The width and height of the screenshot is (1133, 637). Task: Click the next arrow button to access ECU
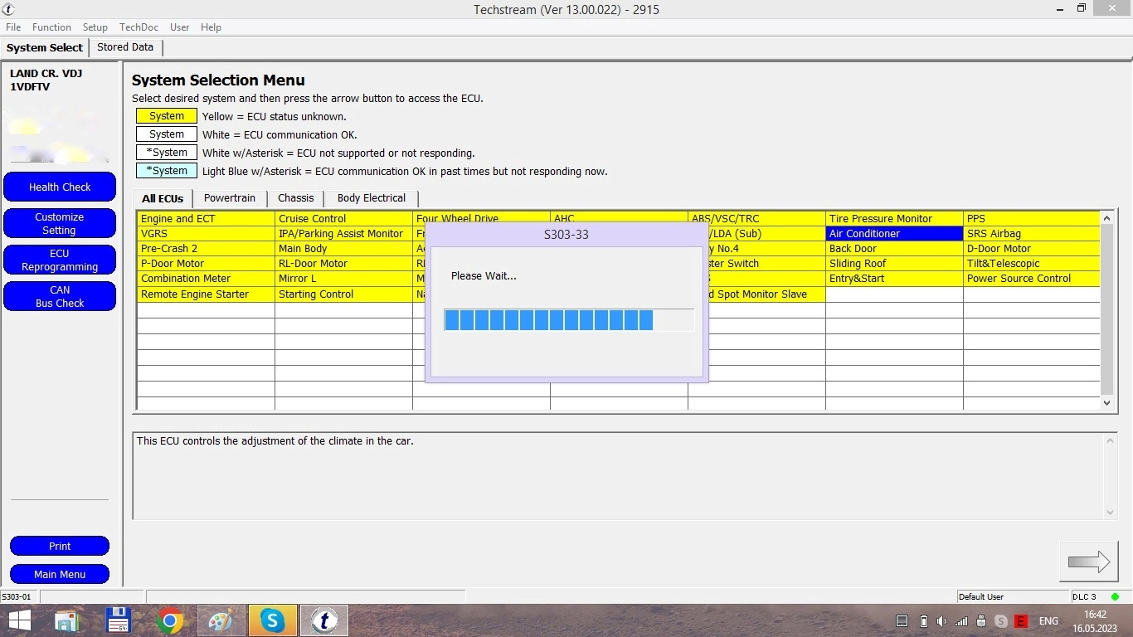tap(1088, 562)
